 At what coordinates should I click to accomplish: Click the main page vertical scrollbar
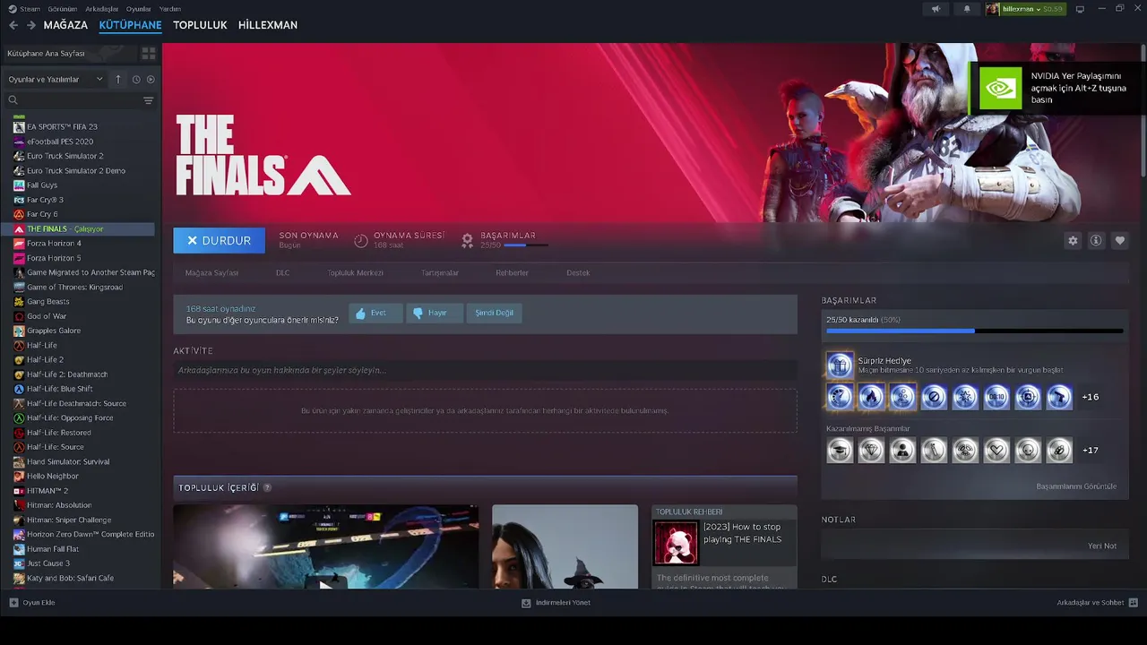point(1143,112)
